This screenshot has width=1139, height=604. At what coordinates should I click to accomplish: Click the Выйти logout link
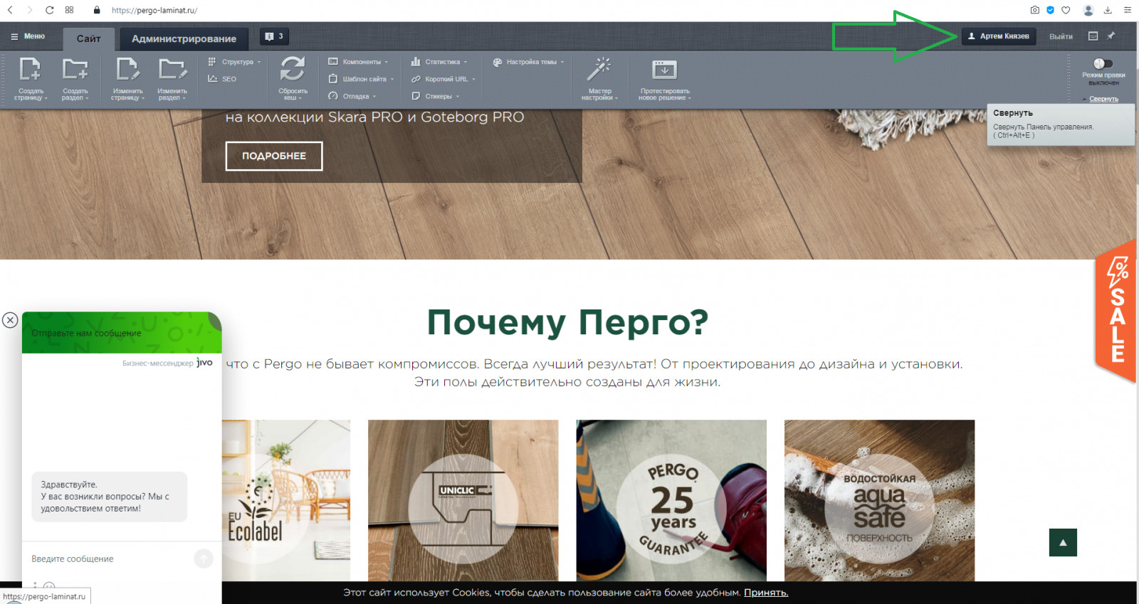click(x=1061, y=36)
